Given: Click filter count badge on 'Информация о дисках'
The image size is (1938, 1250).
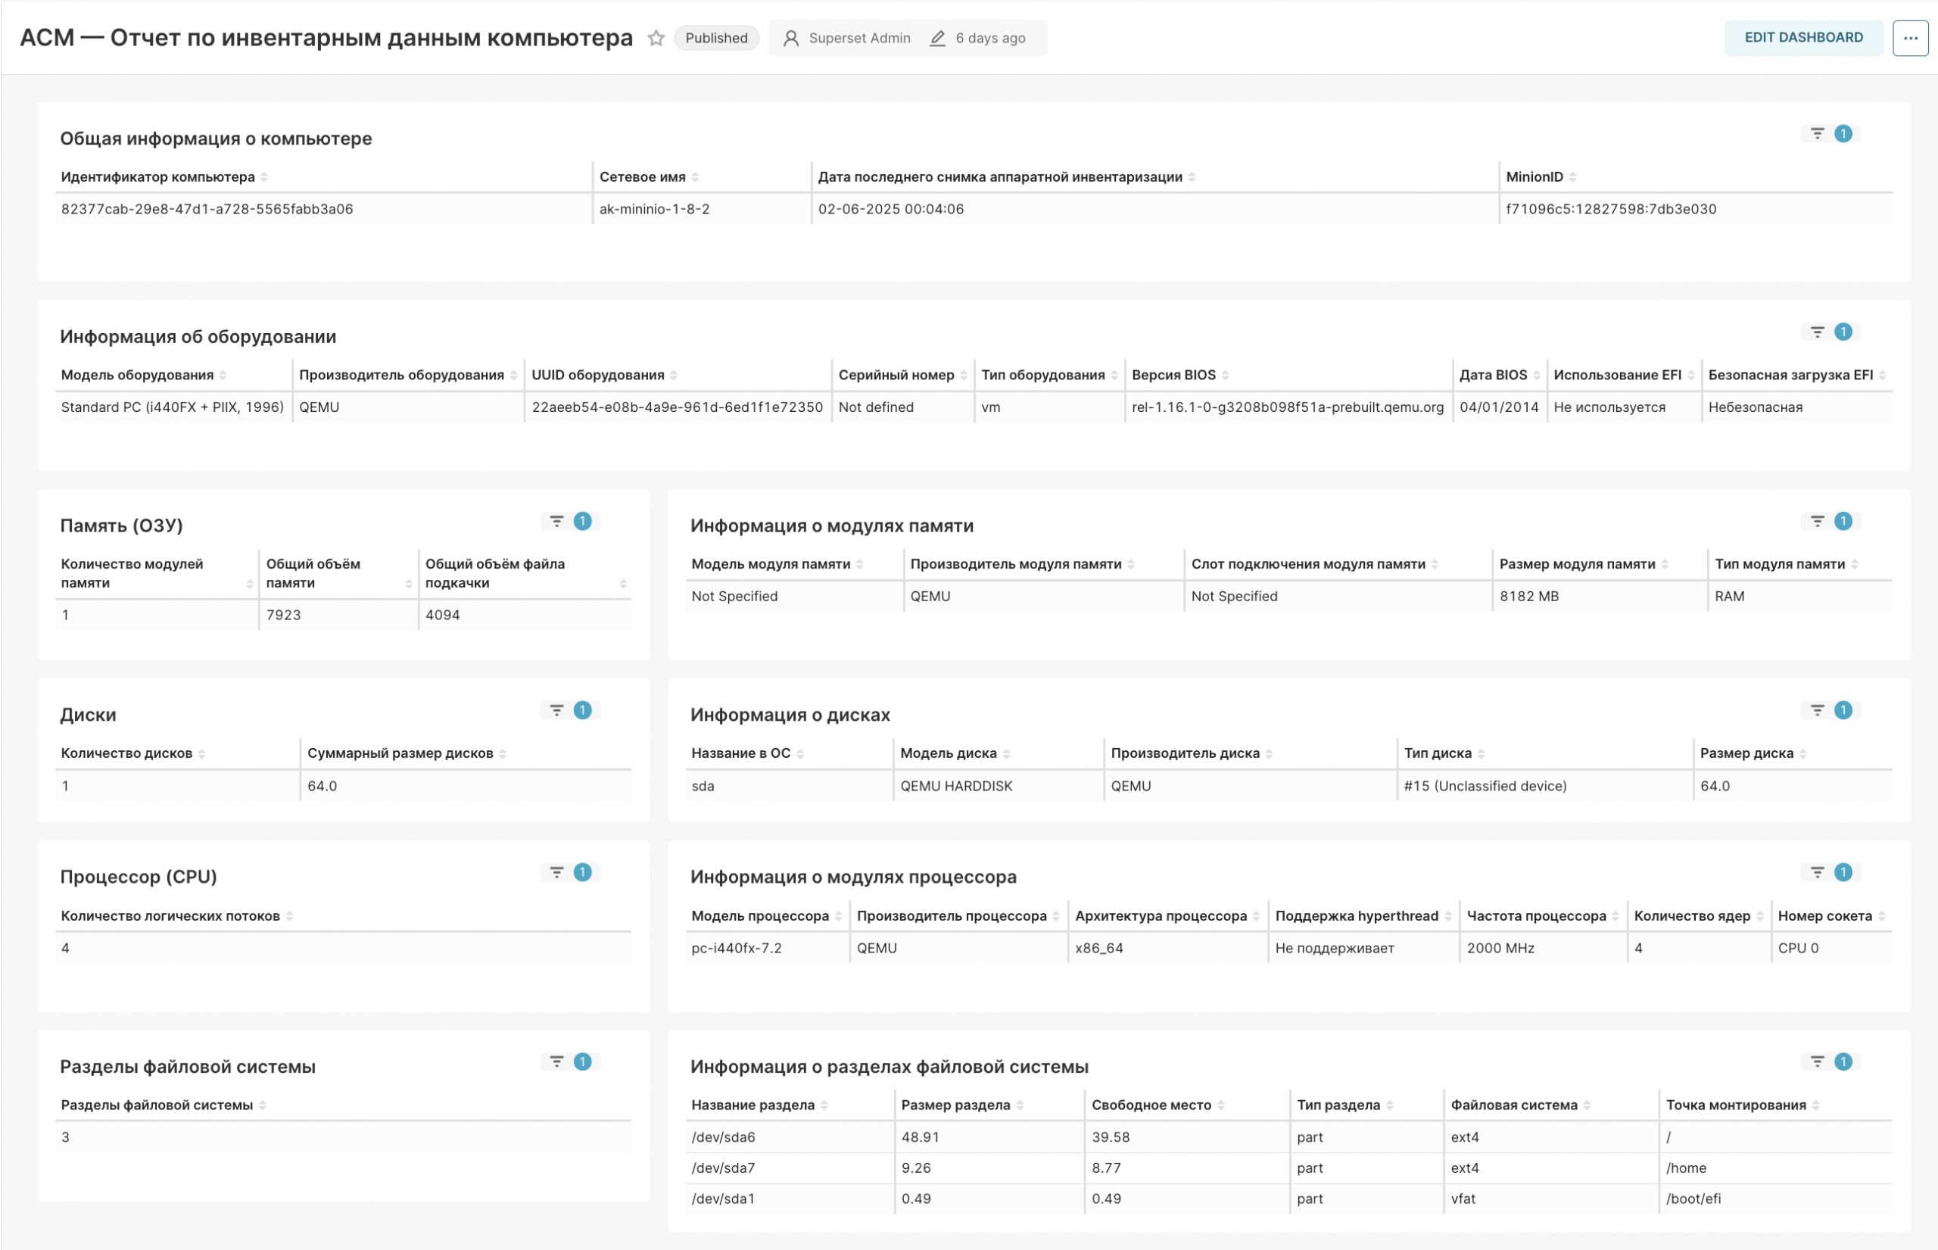Looking at the screenshot, I should [1843, 710].
